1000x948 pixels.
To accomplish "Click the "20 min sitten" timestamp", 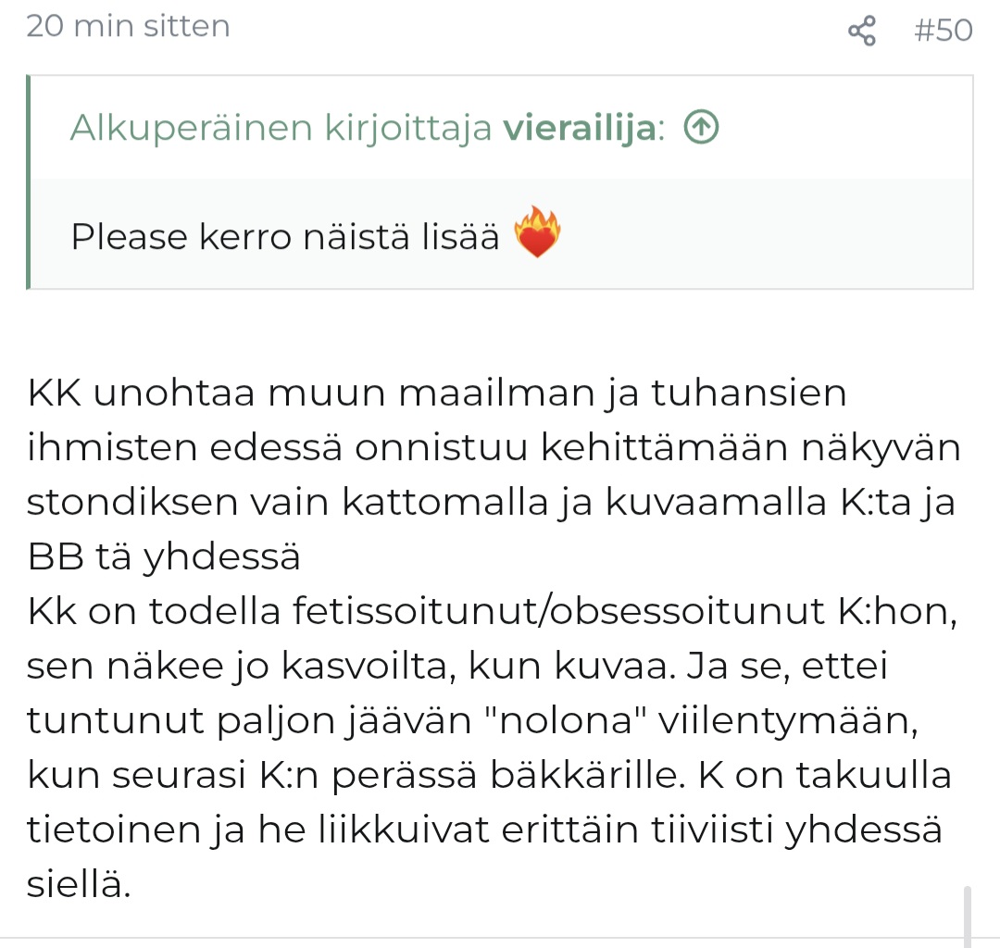I will [x=128, y=27].
